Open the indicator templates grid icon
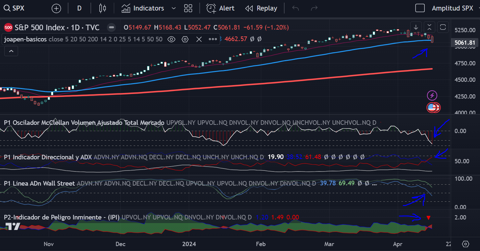Image resolution: width=480 pixels, height=251 pixels. click(188, 8)
